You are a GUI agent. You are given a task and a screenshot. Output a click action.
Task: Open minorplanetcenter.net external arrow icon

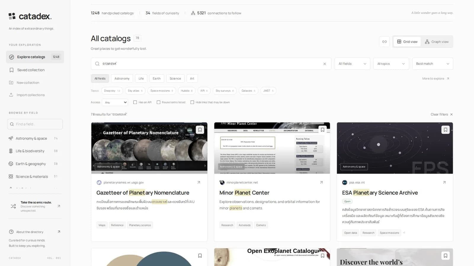coord(321,182)
